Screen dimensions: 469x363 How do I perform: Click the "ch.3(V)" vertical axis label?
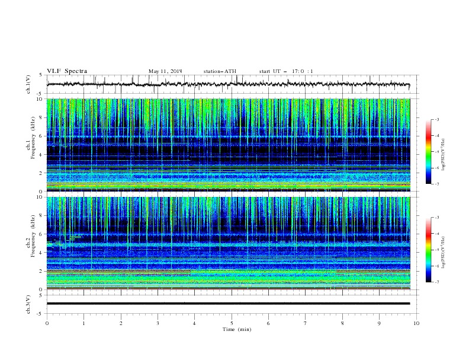pyautogui.click(x=28, y=304)
